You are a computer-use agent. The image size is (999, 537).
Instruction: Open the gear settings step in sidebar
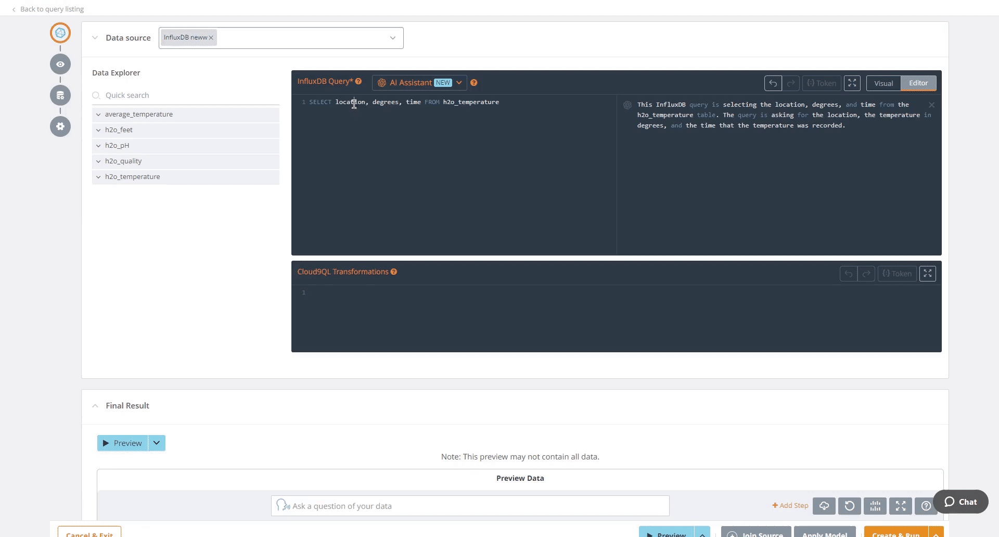pos(60,126)
